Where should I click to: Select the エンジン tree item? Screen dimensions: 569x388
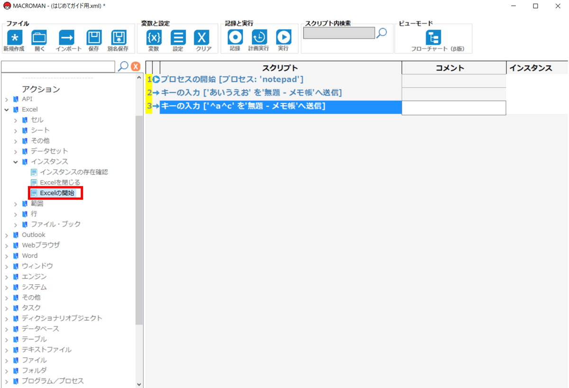click(34, 277)
